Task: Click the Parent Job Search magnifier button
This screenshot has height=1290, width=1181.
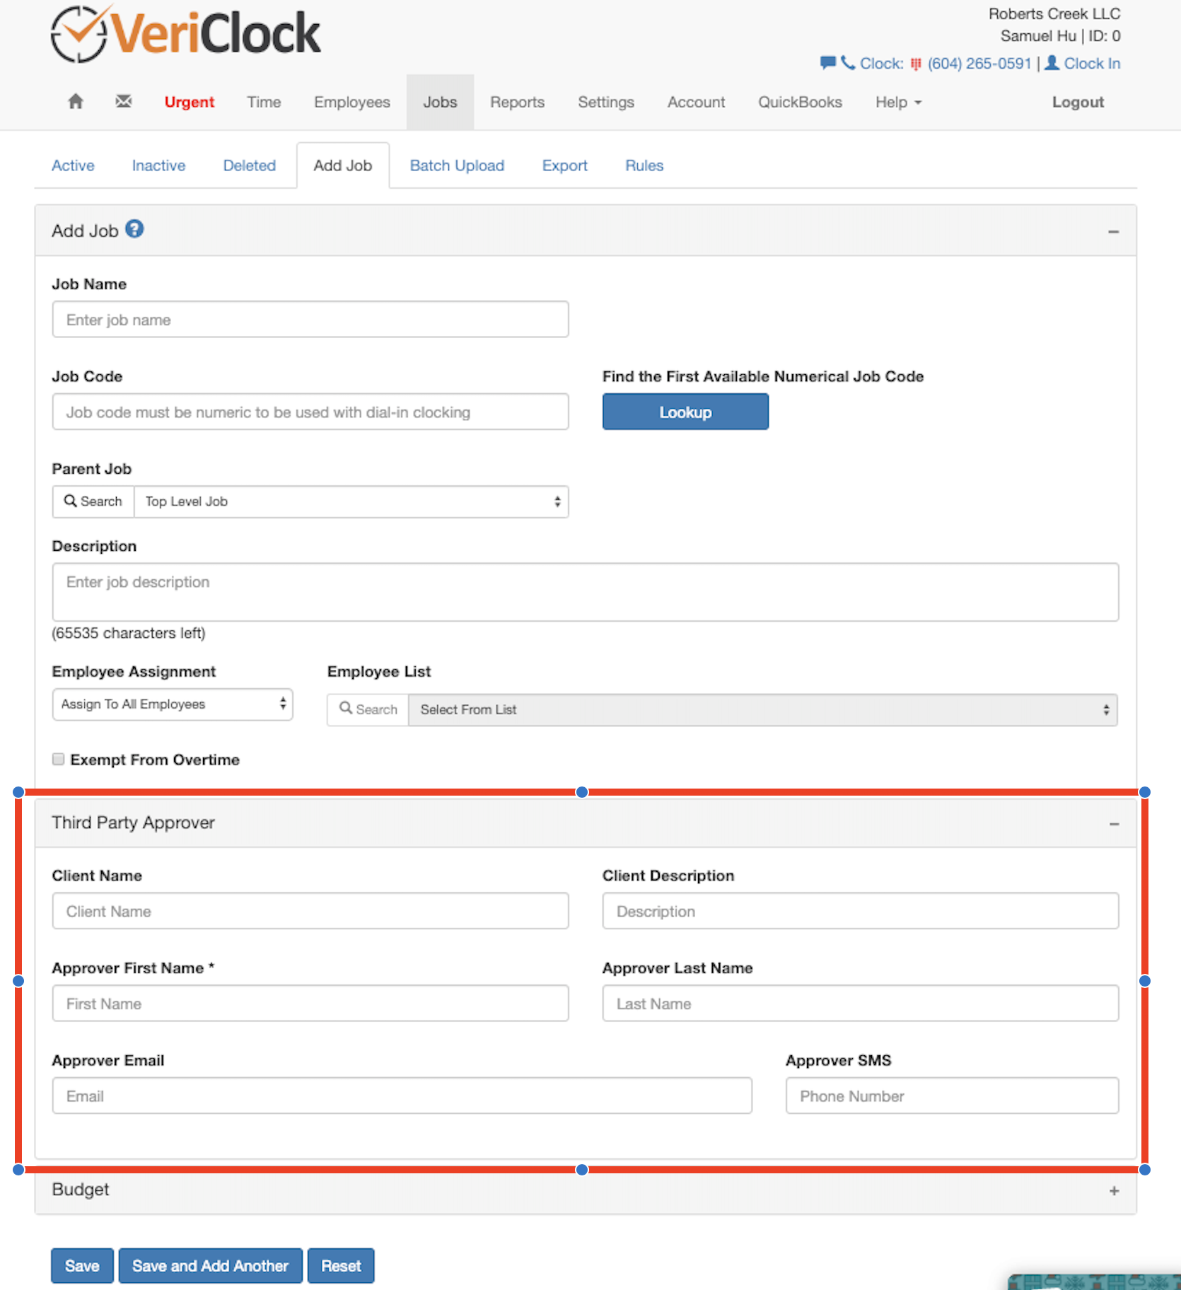Action: click(93, 501)
